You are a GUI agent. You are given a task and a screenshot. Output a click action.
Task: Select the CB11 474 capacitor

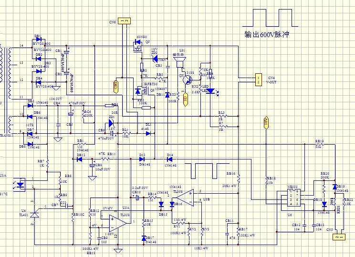pyautogui.click(x=227, y=234)
